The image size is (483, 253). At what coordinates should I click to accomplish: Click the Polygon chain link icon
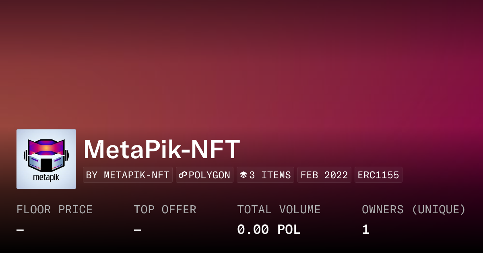tap(183, 175)
